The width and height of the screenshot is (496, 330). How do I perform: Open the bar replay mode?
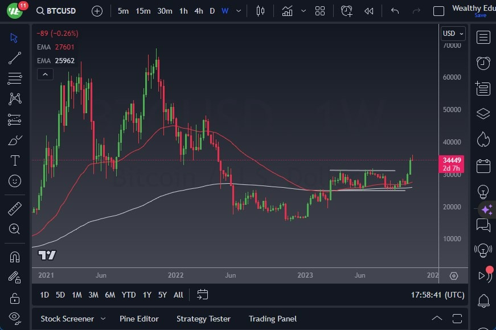point(368,11)
